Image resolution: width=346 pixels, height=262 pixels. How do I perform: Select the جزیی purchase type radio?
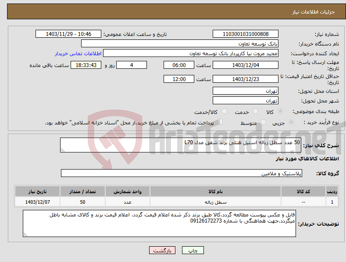click(291, 122)
